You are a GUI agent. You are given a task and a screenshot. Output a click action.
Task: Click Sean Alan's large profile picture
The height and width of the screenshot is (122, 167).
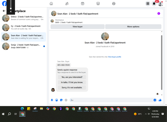tap(105, 36)
